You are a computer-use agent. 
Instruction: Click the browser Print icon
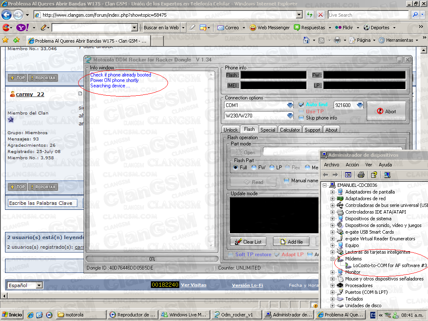coord(337,41)
